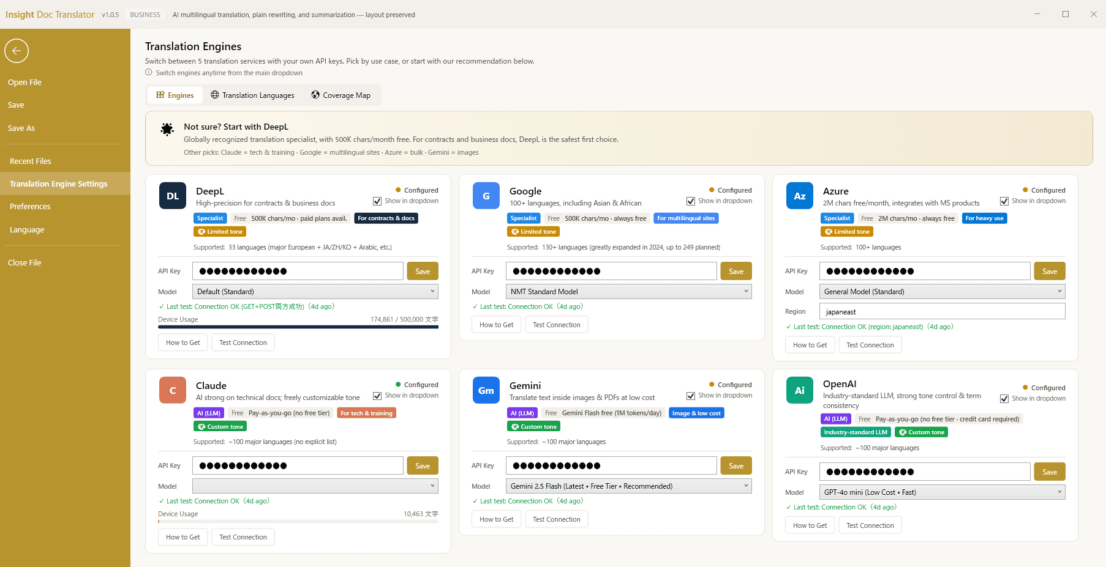
Task: Click the Image & low cost badge
Action: click(x=696, y=413)
